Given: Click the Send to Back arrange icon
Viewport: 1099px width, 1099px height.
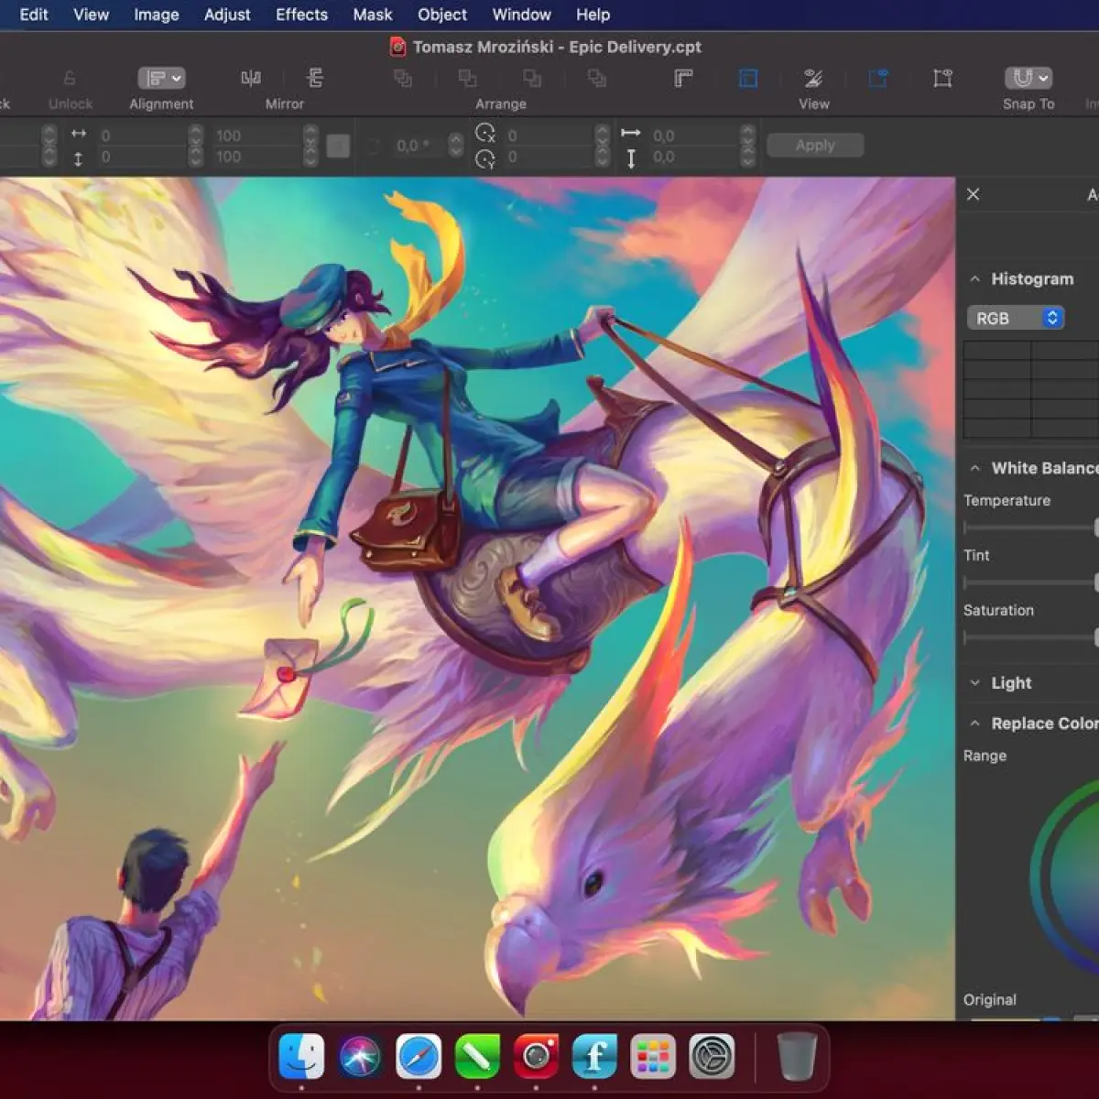Looking at the screenshot, I should coord(597,78).
